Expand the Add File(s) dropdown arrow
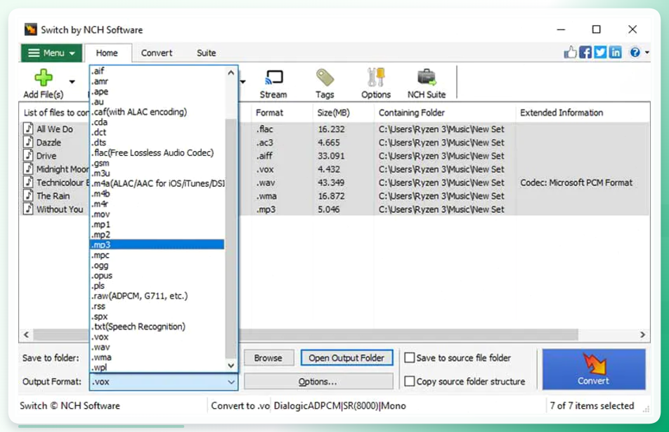The width and height of the screenshot is (669, 432). coord(72,81)
